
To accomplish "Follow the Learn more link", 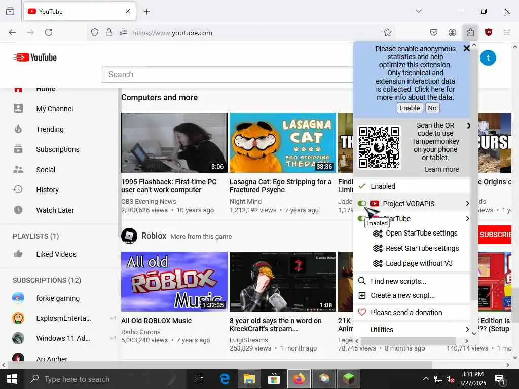I will click(441, 169).
